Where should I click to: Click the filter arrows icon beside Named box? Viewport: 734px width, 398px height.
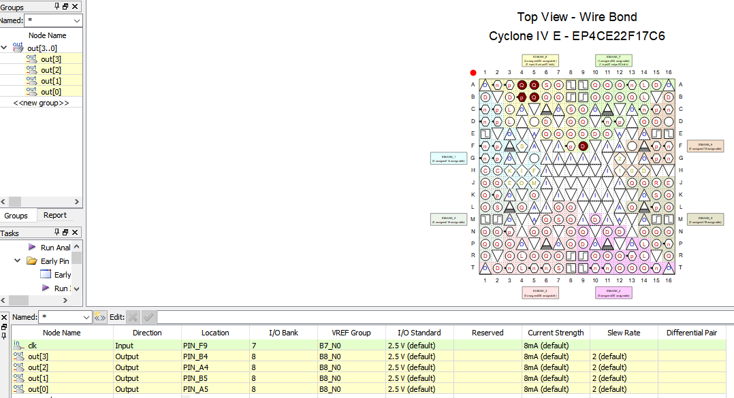[x=99, y=317]
